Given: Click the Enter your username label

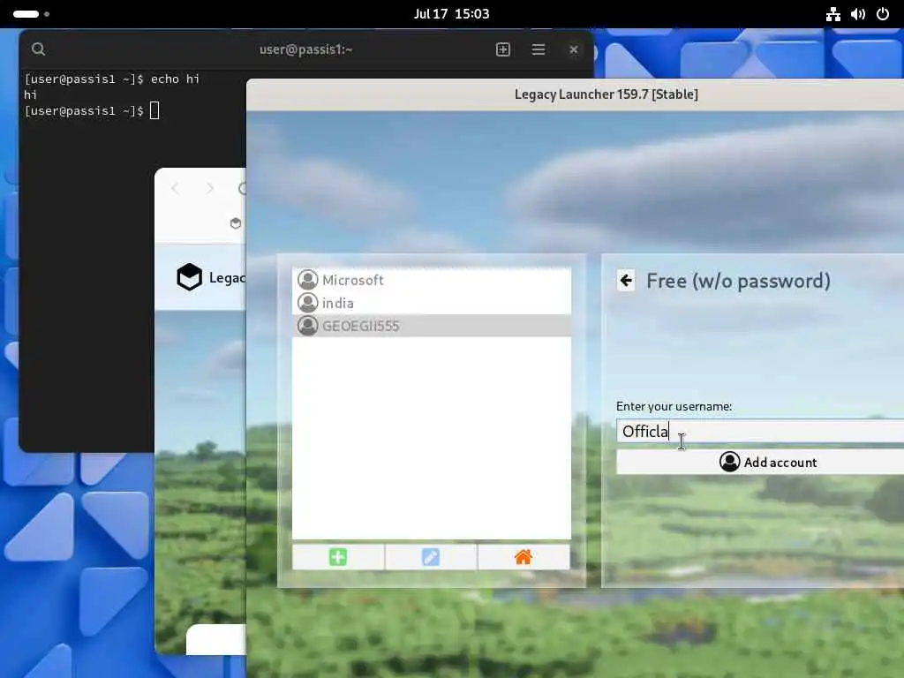Looking at the screenshot, I should pyautogui.click(x=674, y=406).
